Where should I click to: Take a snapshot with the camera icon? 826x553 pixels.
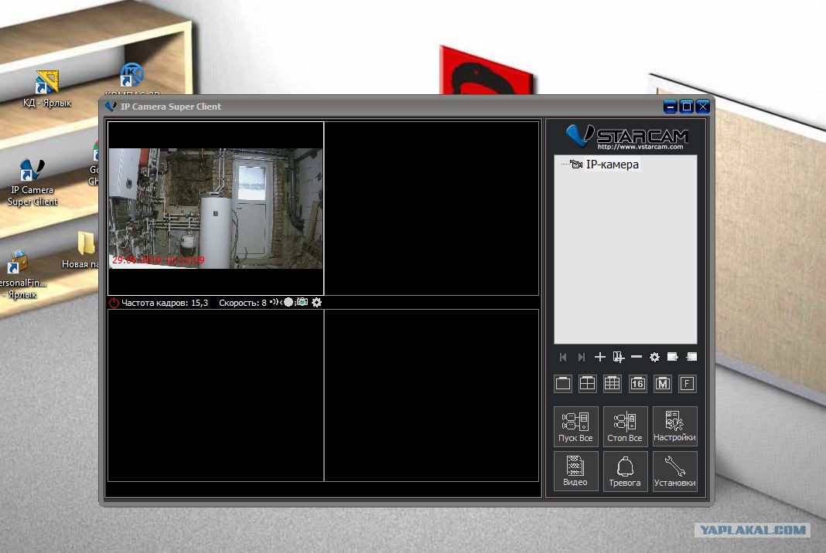[302, 302]
